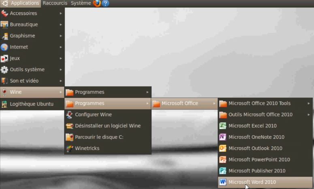Image resolution: width=314 pixels, height=189 pixels.
Task: Click the Outils système gear icon
Action: (4, 70)
